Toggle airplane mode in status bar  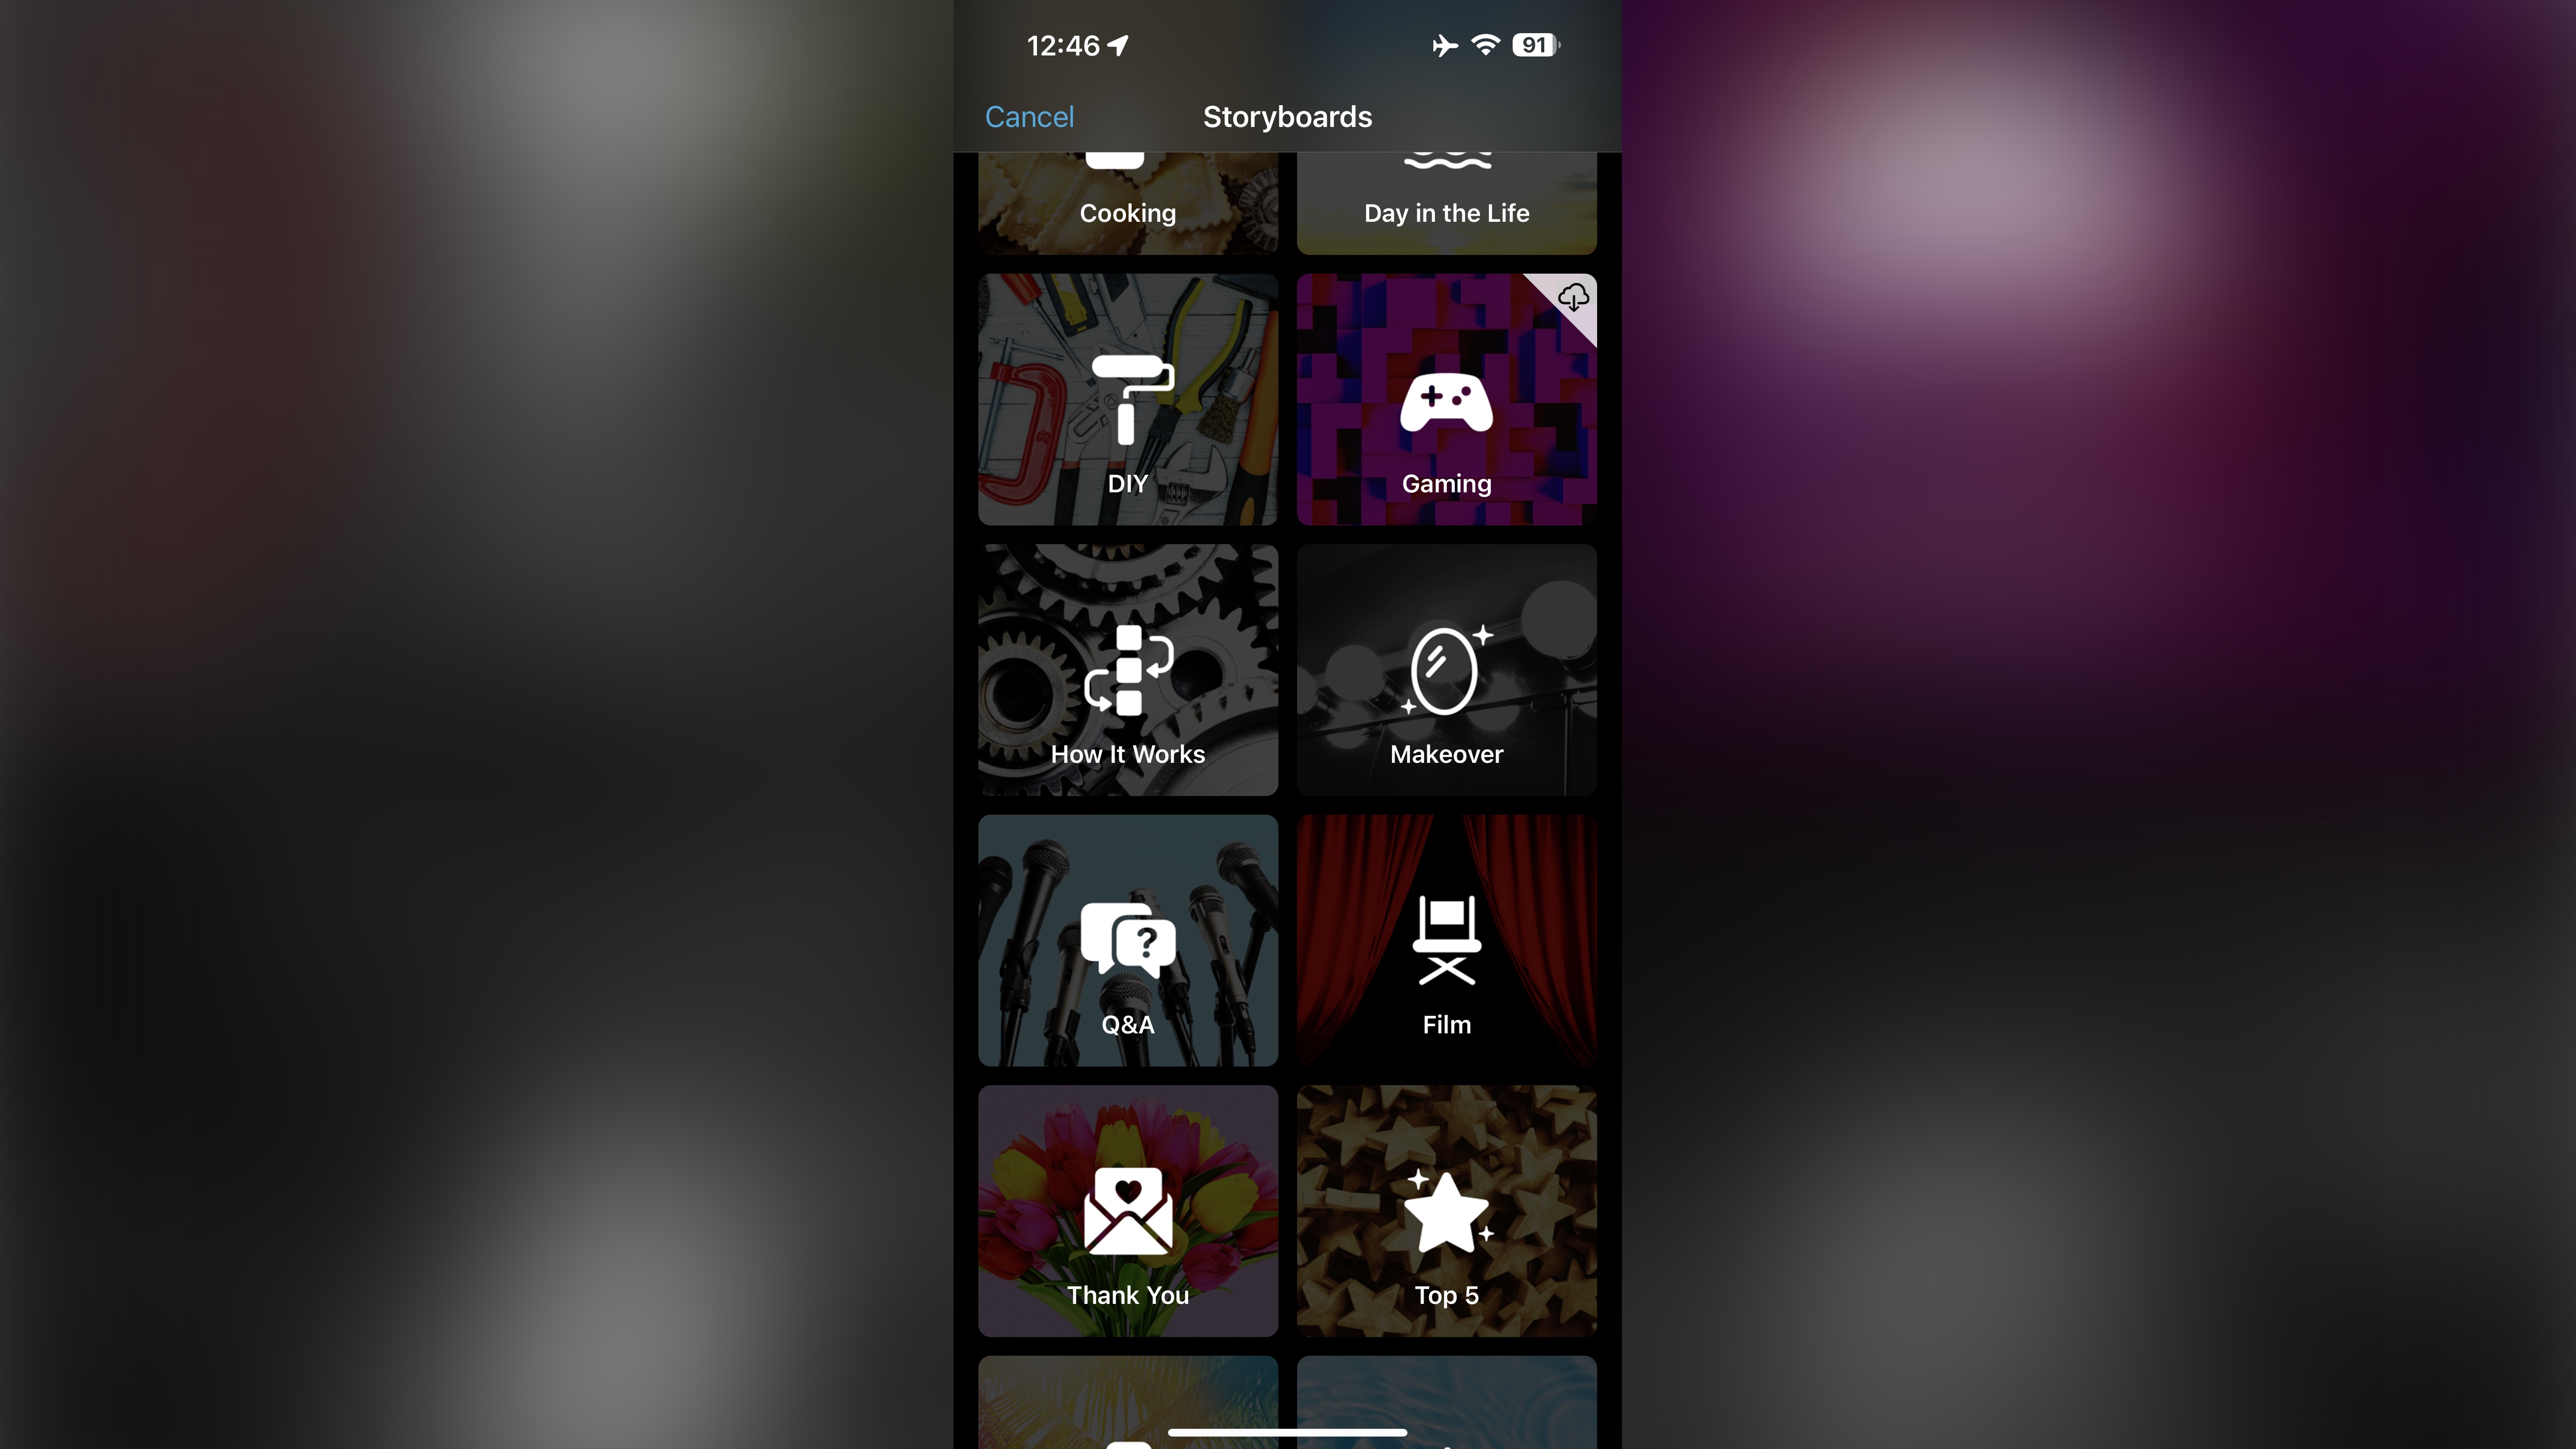click(1444, 44)
